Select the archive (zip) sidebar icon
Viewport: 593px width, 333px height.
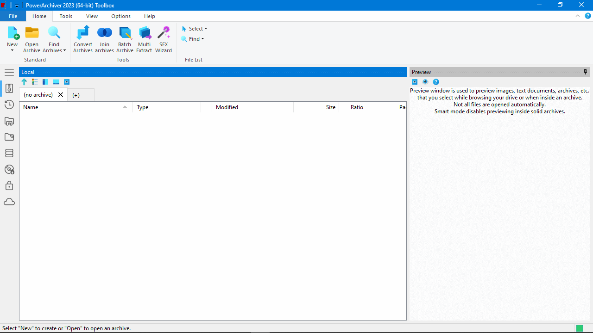tap(9, 88)
